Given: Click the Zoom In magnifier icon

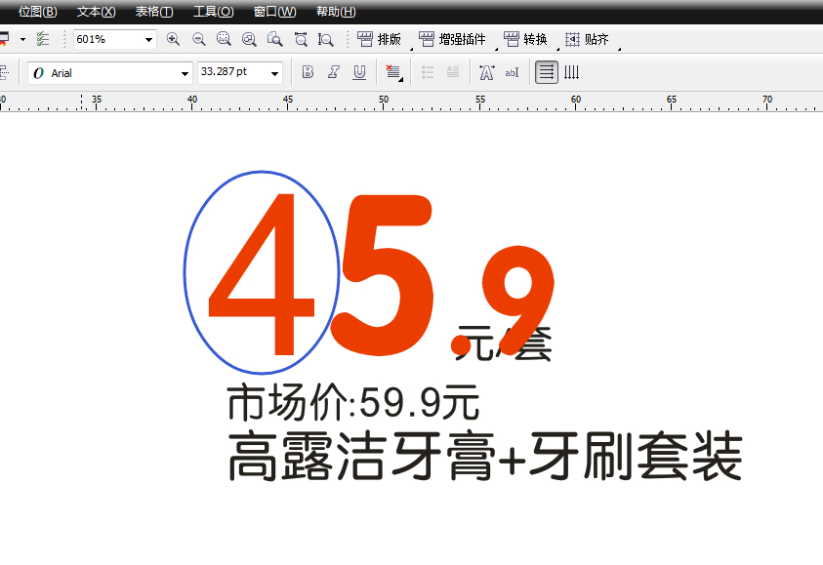Looking at the screenshot, I should pos(173,39).
